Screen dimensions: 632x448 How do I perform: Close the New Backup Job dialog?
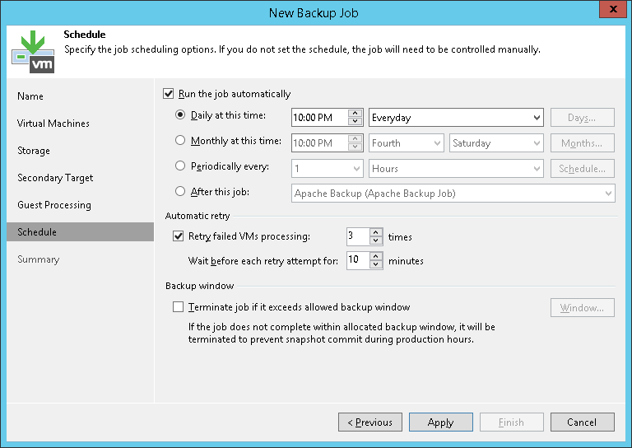click(611, 11)
